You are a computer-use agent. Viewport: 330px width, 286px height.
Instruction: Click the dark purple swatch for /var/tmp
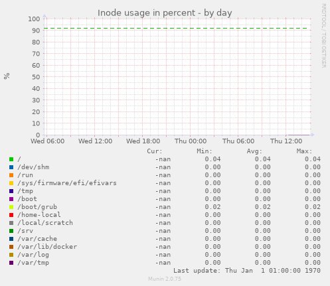pos(11,263)
